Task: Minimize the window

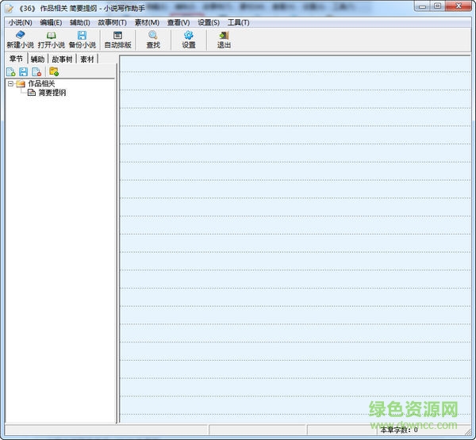Action: pyautogui.click(x=422, y=6)
